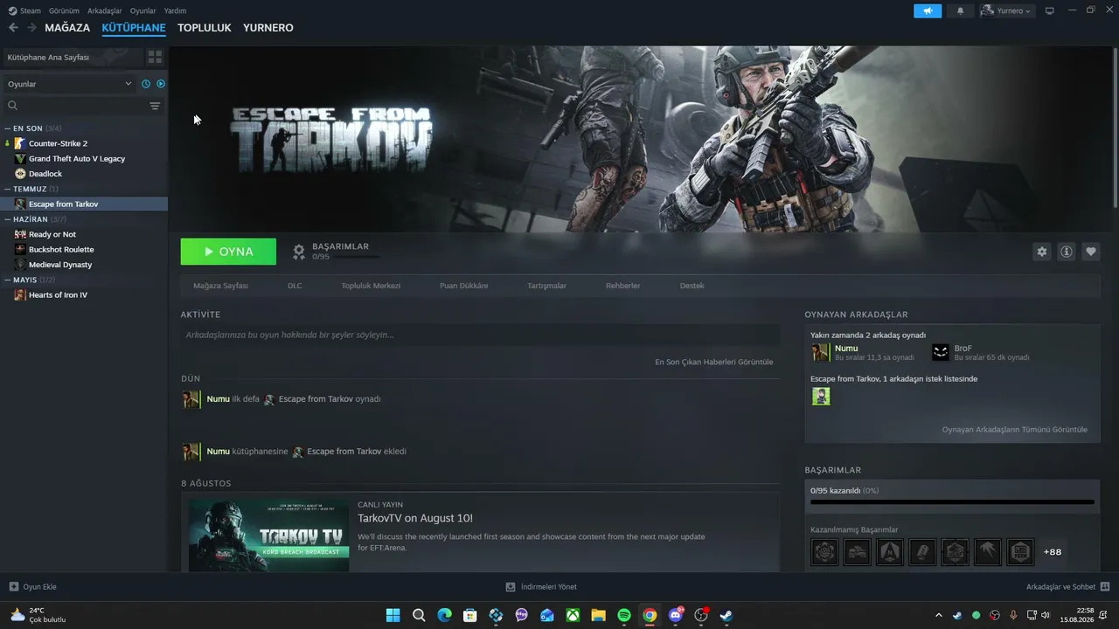
Task: Open friends and chat icon in footer
Action: pyautogui.click(x=1105, y=587)
